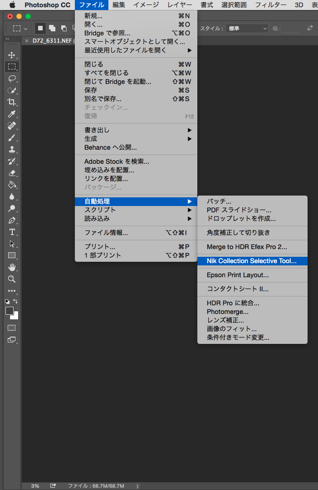Image resolution: width=318 pixels, height=490 pixels.
Task: Open the background color picker
Action: [15, 317]
